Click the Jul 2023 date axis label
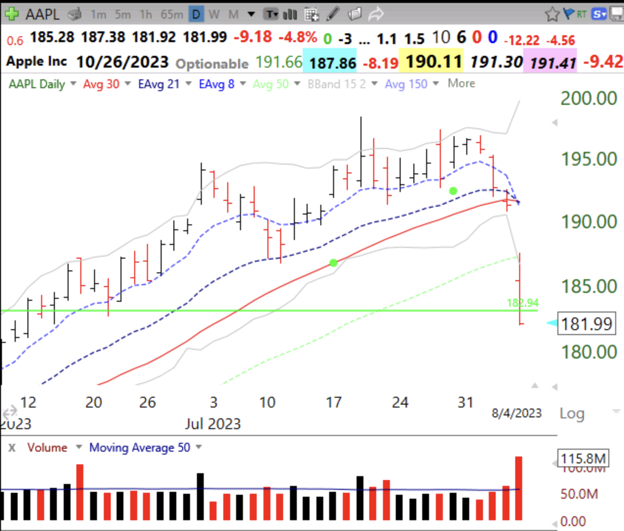The image size is (624, 531). coord(213,424)
